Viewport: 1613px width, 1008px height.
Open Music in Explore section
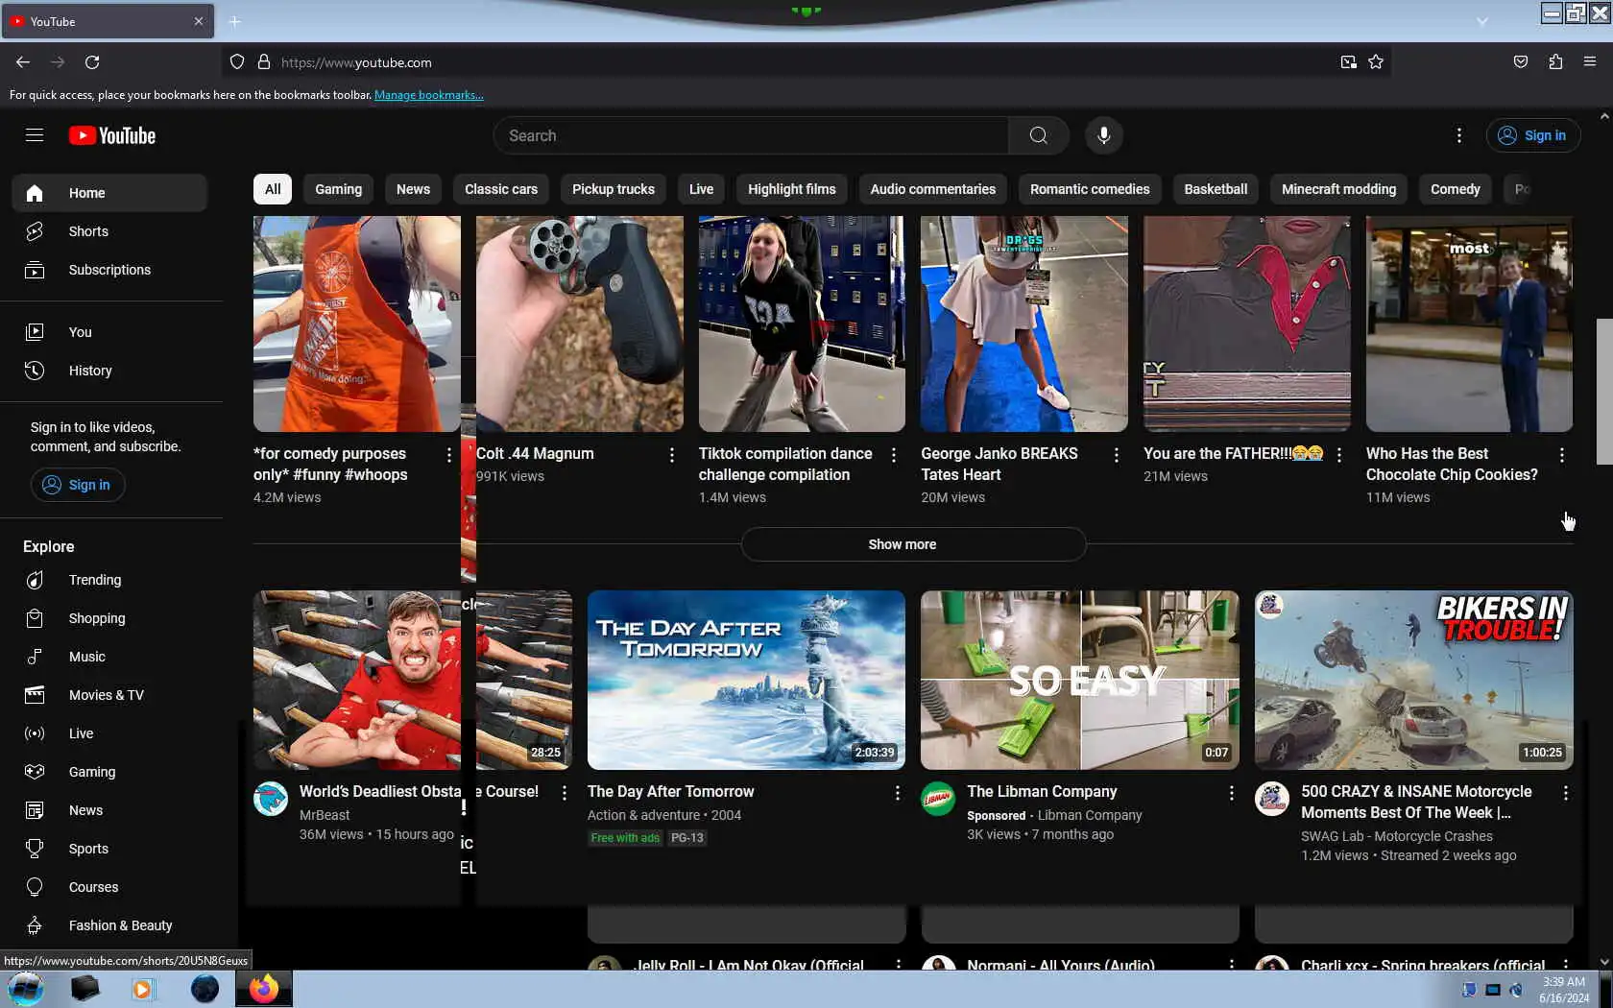pos(109,657)
